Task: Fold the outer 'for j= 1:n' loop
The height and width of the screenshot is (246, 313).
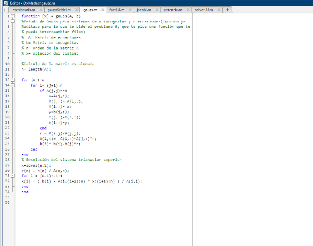Action: [13, 80]
